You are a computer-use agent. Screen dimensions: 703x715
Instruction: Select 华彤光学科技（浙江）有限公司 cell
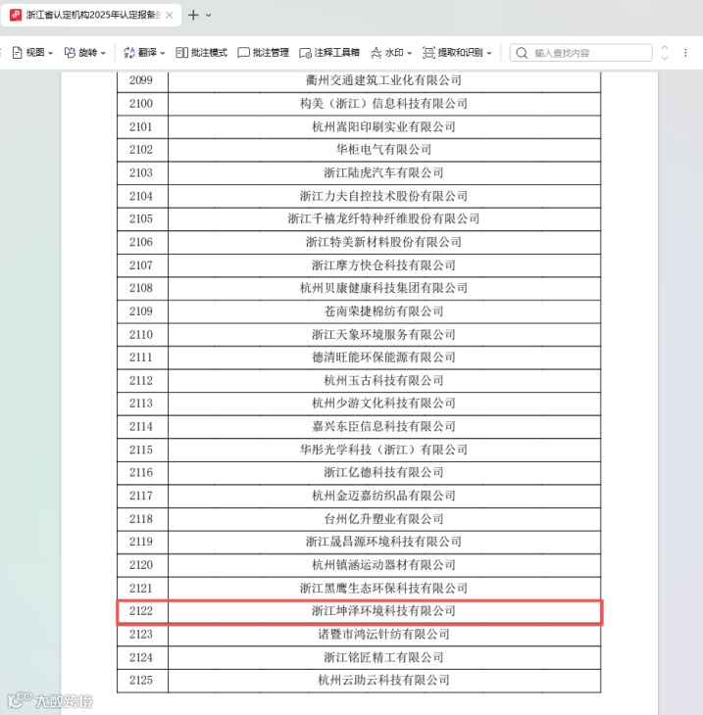[384, 451]
